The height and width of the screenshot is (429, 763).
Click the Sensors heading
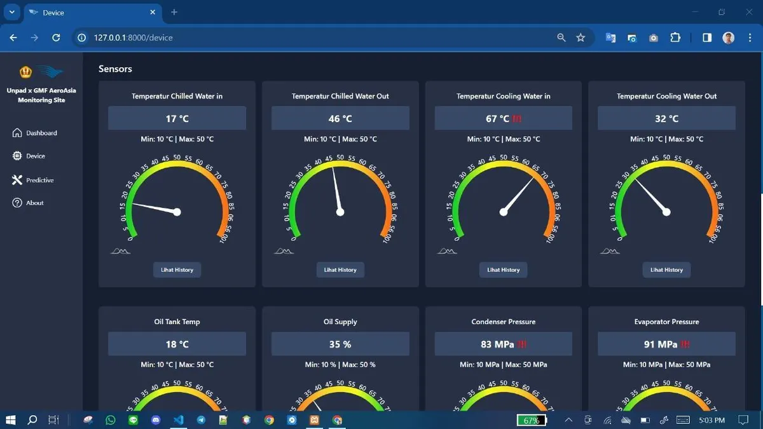(x=115, y=69)
